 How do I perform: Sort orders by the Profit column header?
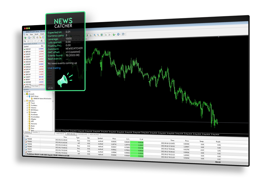218,142
